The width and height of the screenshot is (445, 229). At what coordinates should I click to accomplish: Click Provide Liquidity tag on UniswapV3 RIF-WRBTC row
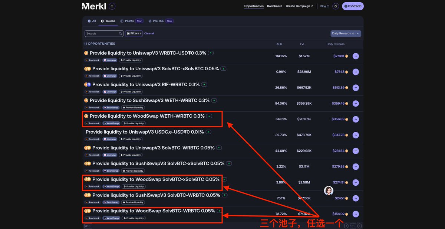coord(131,92)
